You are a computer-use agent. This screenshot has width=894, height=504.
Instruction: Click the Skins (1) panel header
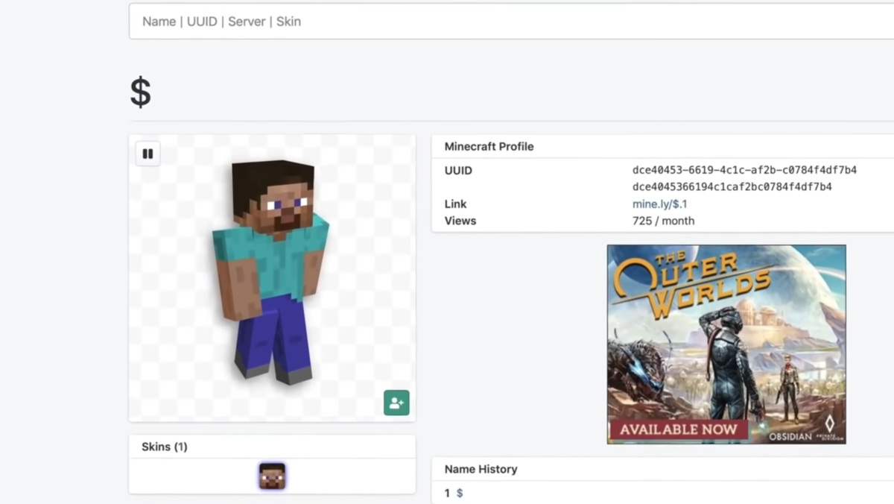(x=272, y=447)
